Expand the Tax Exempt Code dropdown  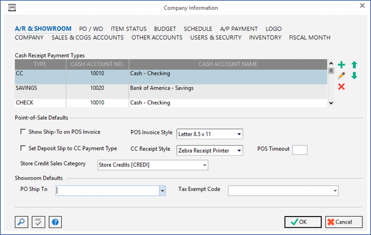click(x=335, y=190)
